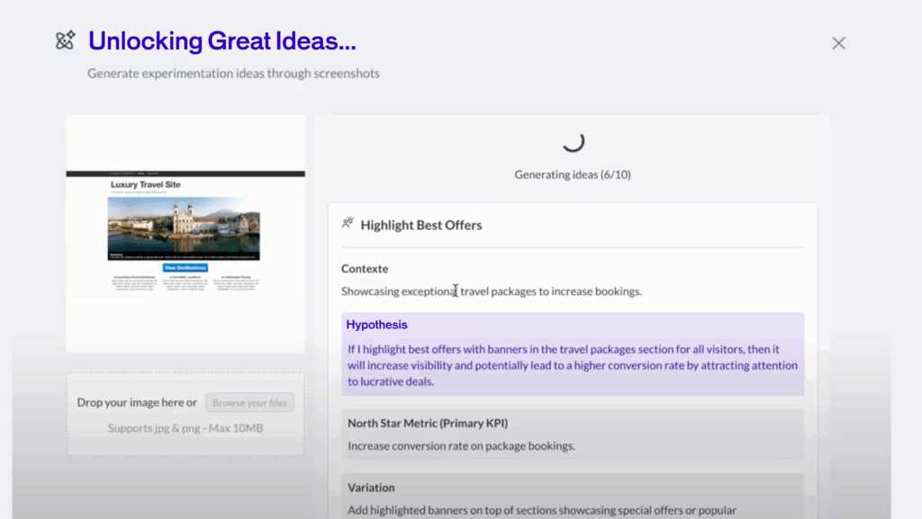Screen dimensions: 922x519
Task: Click the sparkle icon beside the dialog title
Action: [65, 40]
